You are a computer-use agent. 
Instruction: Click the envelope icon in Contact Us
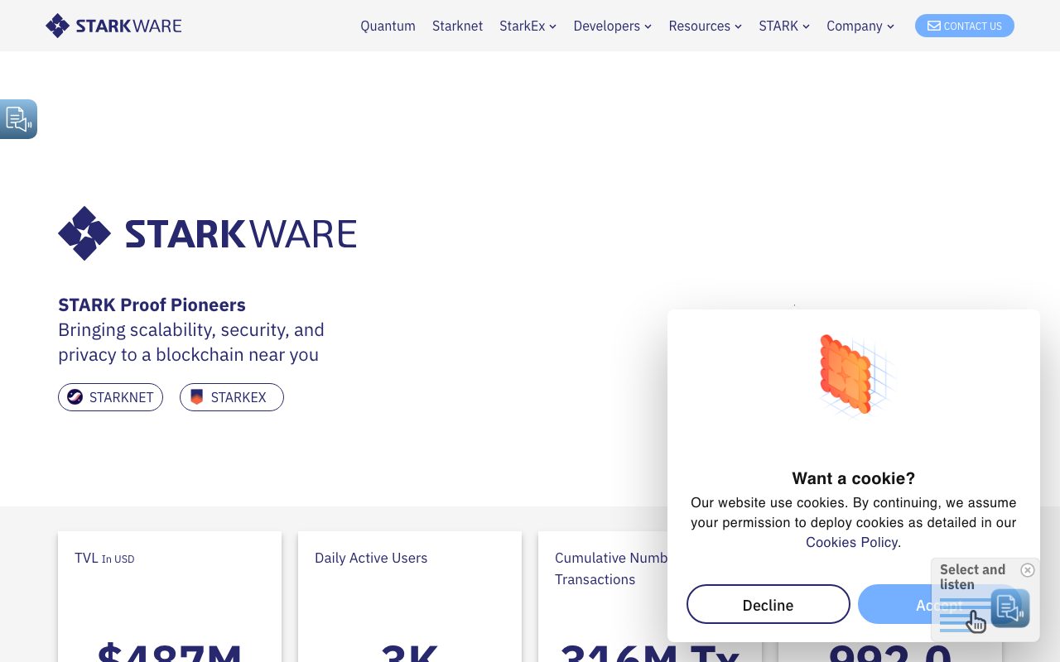pos(933,26)
